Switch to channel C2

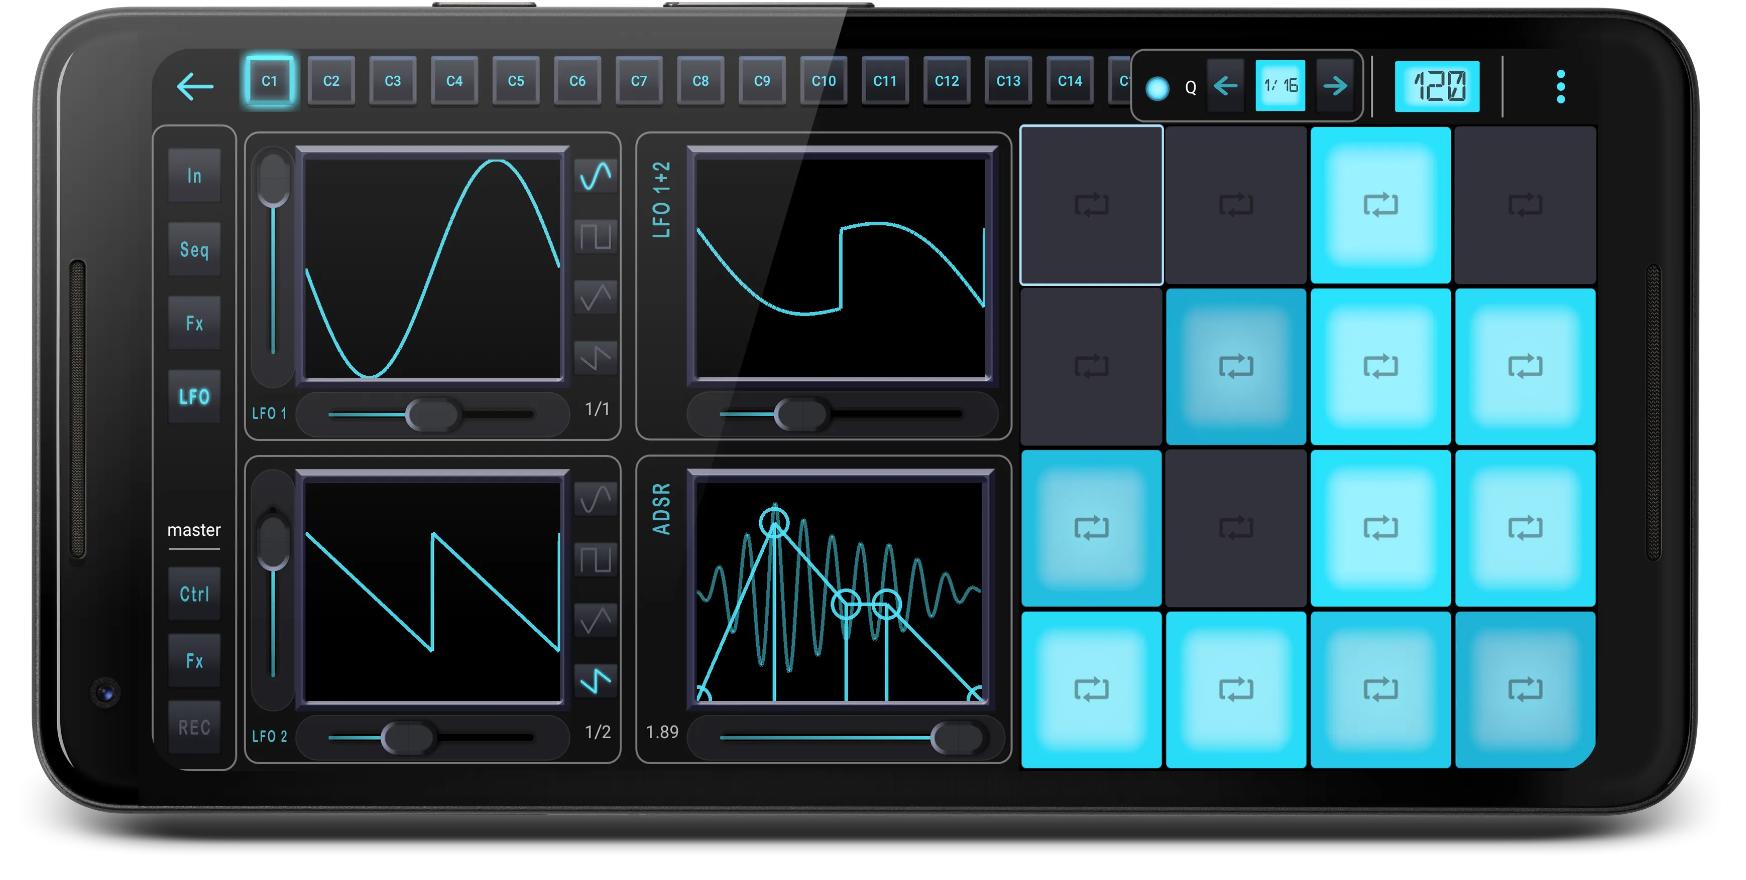coord(331,81)
